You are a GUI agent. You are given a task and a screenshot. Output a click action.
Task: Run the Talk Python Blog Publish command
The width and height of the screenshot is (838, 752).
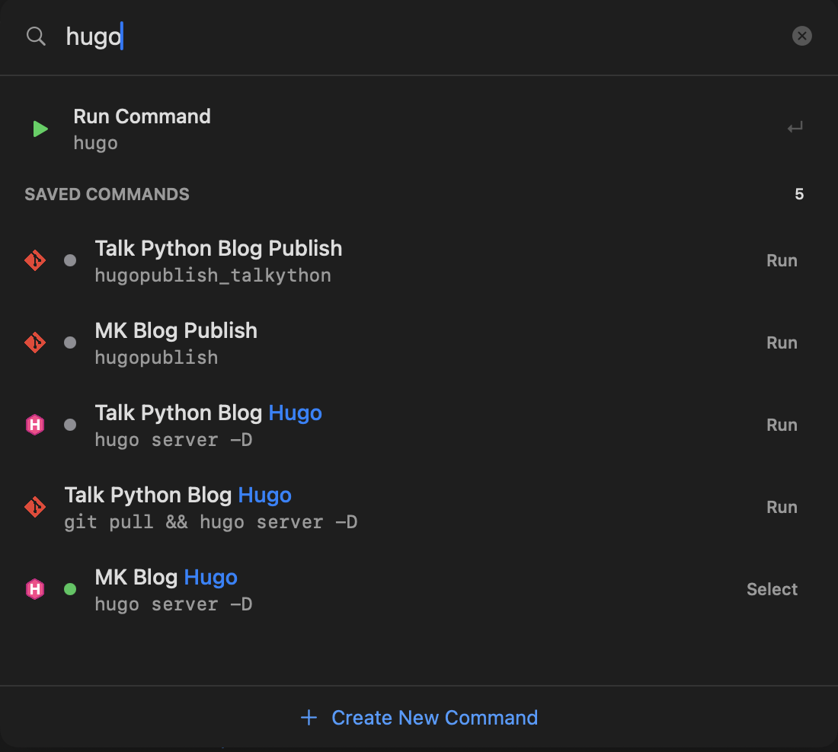point(781,261)
